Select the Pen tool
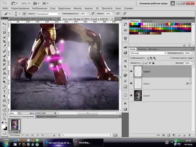Viewport: 196px width, 147px height. [4, 87]
